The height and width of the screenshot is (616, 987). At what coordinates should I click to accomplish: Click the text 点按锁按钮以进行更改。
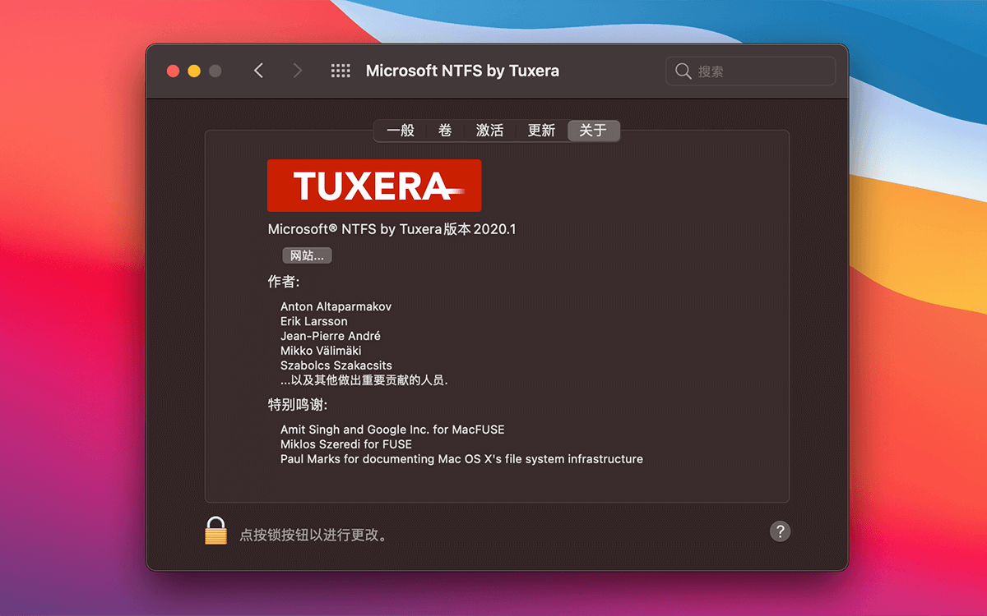tap(313, 535)
